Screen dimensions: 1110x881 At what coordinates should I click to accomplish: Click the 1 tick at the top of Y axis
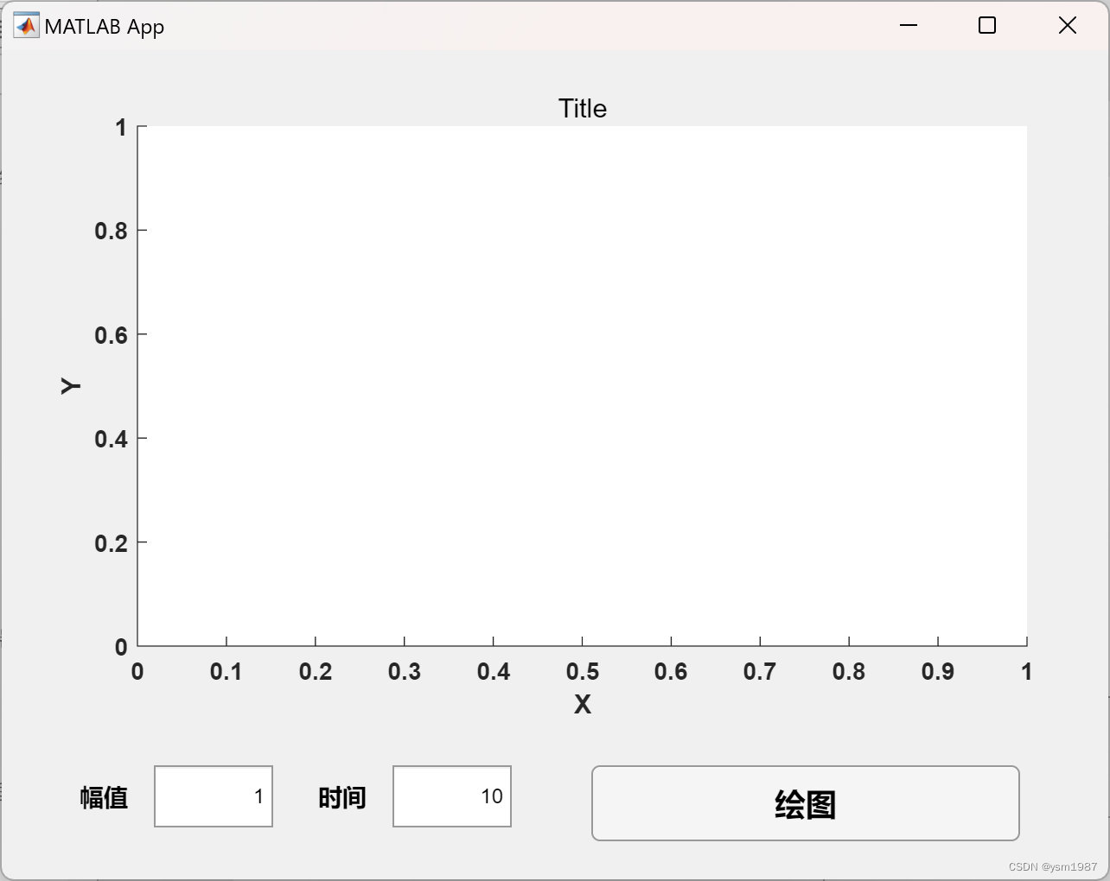pos(122,126)
